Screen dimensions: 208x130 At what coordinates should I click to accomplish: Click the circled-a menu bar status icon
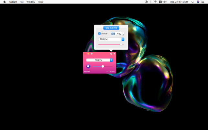click(x=146, y=2)
